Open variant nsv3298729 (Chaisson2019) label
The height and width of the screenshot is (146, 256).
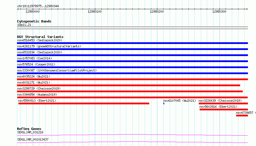pos(39,89)
